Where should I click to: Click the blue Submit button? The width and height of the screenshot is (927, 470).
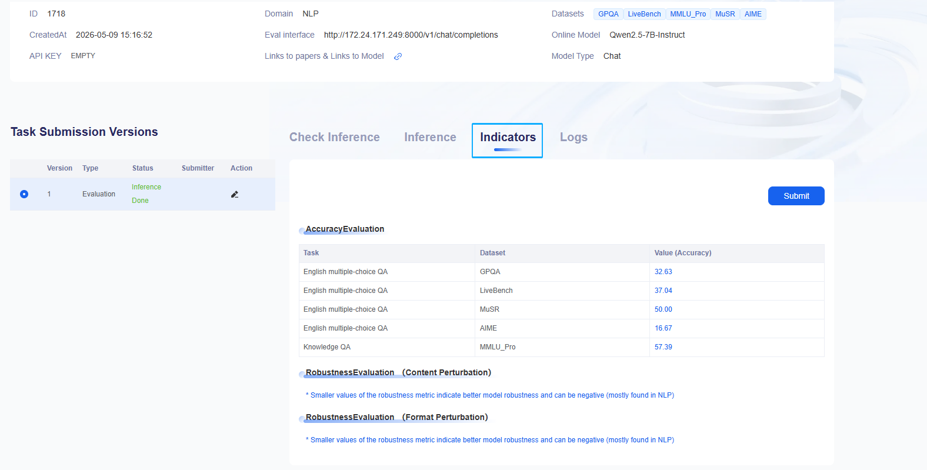796,196
